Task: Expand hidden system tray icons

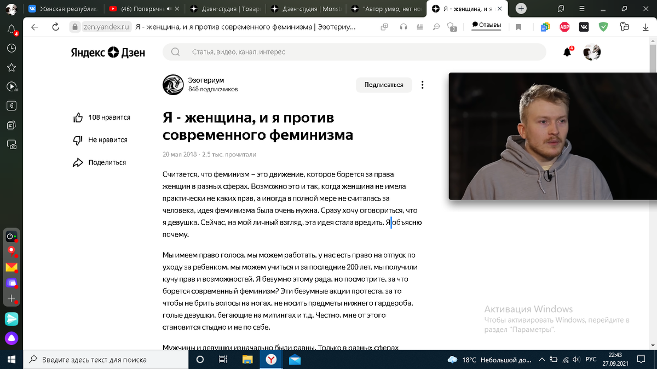Action: click(x=541, y=360)
